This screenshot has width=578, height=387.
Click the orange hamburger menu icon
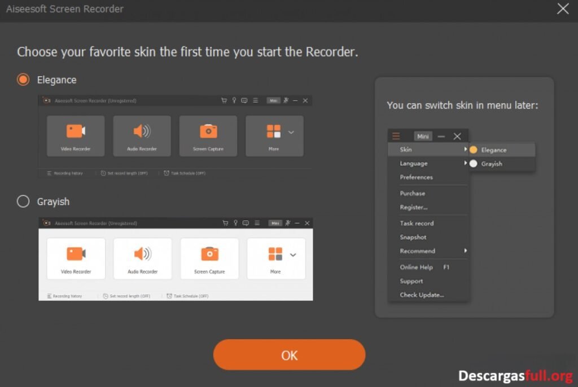coord(396,136)
